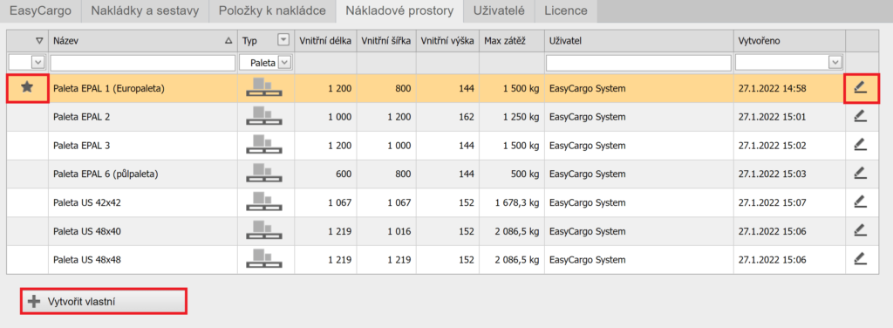Screen dimensions: 893x328
Task: Click the pallet type icon of Paleta US 48x40
Action: point(264,230)
